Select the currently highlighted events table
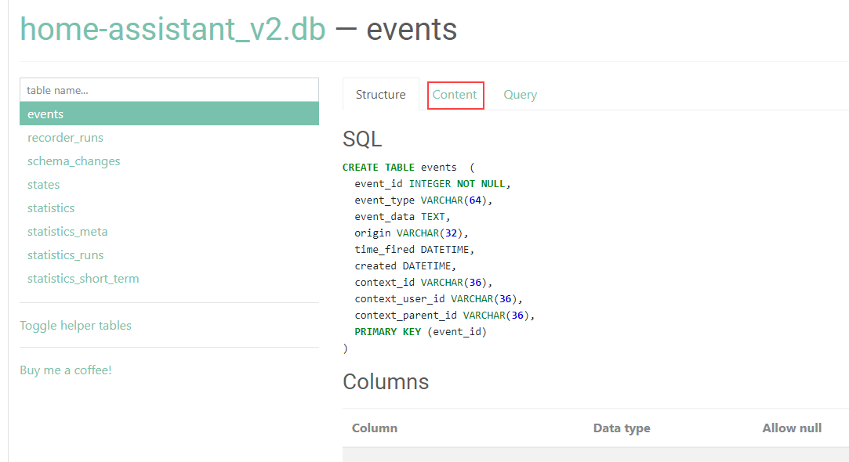Viewport: 849px width, 462px height. (x=45, y=114)
